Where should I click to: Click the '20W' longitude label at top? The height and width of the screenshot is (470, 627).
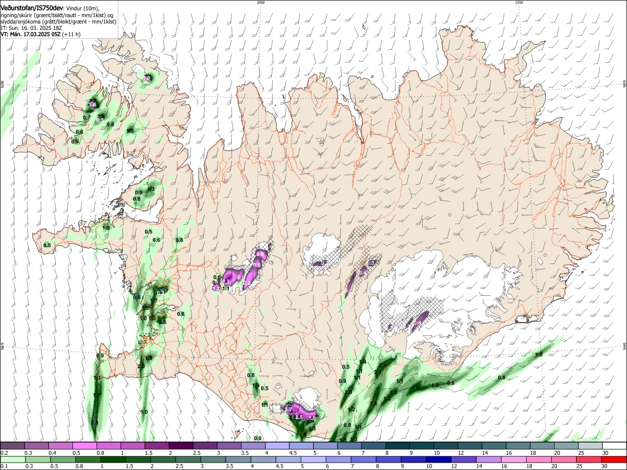click(x=261, y=2)
